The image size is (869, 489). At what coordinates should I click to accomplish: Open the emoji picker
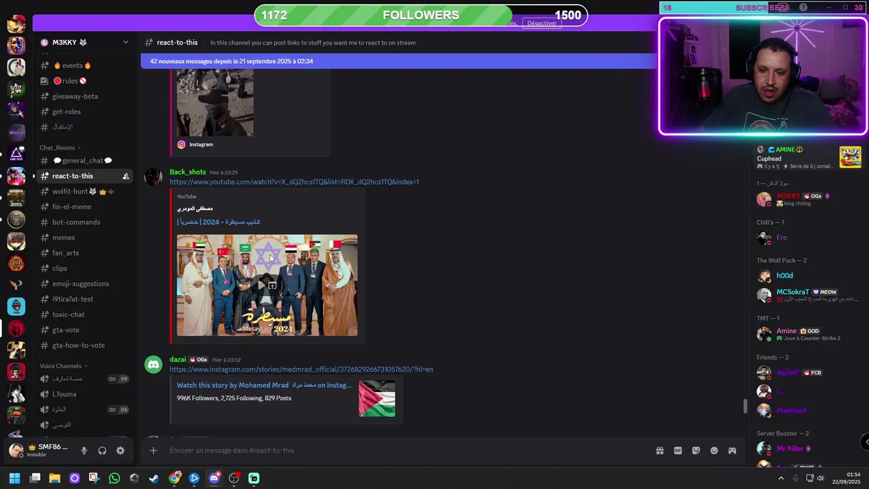[x=714, y=450]
